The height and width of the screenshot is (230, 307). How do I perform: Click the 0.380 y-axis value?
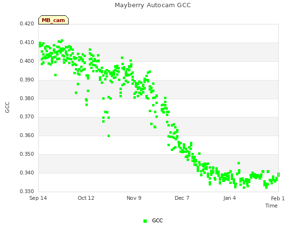pos(27,98)
